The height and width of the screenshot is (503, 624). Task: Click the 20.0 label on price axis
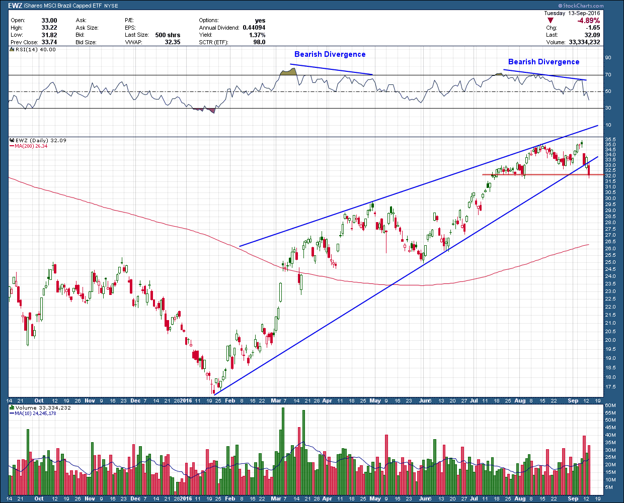click(610, 340)
